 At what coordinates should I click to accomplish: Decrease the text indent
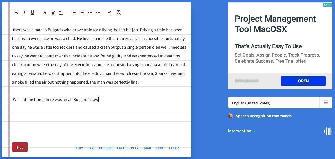90,12
